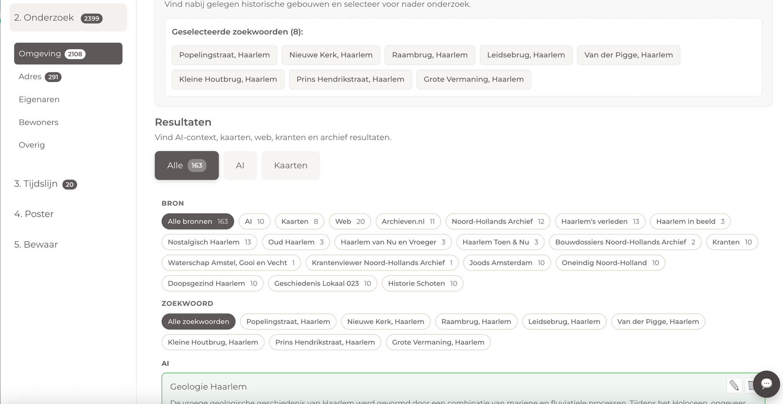The image size is (783, 404).
Task: Filter sources by Kaarten 8 chip
Action: [299, 222]
